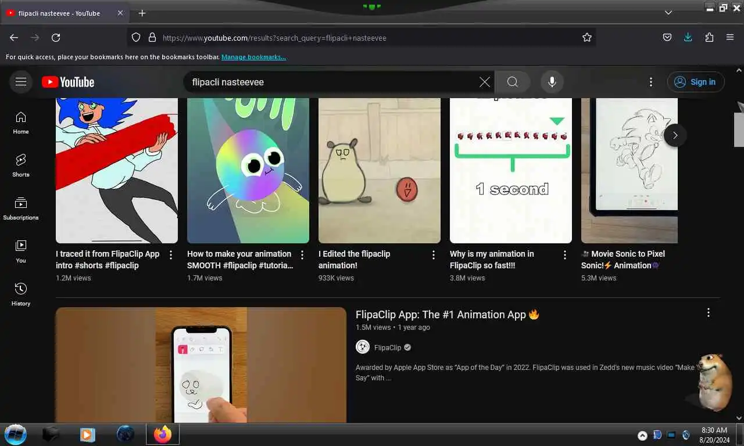This screenshot has height=446, width=744.
Task: Open Subscriptions in the sidebar
Action: click(x=21, y=208)
